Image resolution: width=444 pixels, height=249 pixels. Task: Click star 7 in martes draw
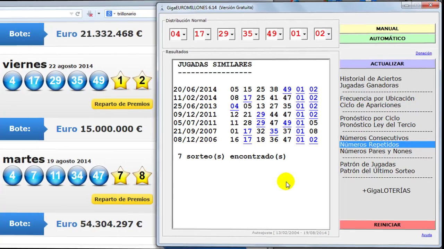coord(120,175)
